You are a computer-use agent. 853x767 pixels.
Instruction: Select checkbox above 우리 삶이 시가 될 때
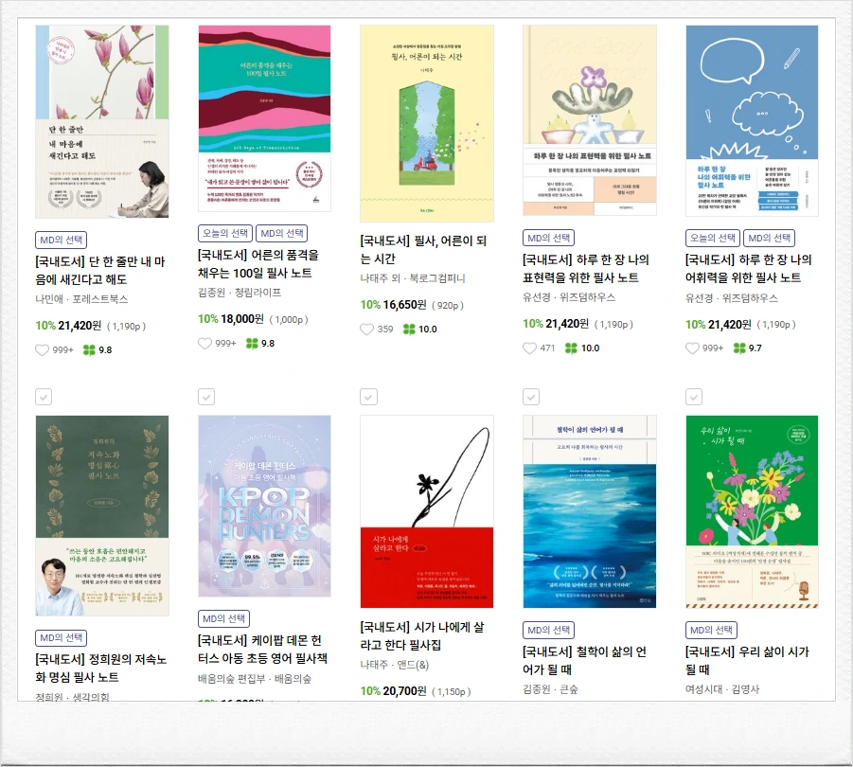tap(694, 397)
